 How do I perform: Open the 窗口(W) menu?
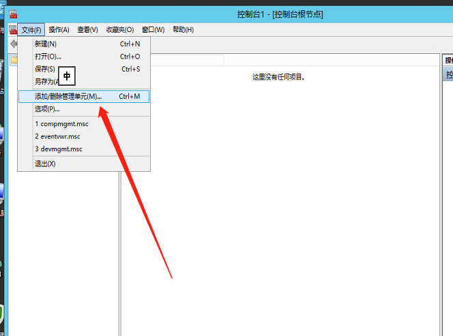tap(153, 30)
